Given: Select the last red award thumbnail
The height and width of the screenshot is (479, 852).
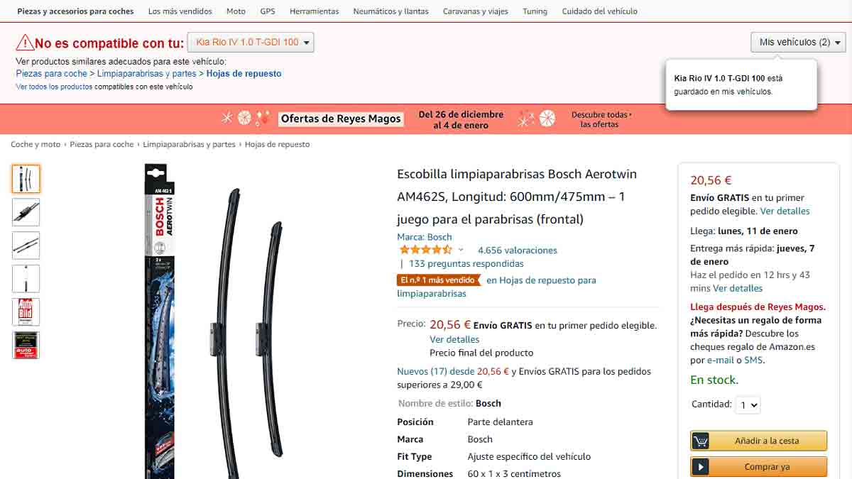Looking at the screenshot, I should 26,345.
